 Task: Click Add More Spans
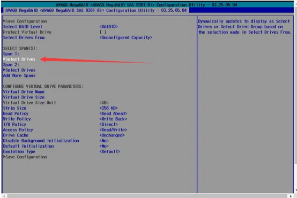pos(19,75)
